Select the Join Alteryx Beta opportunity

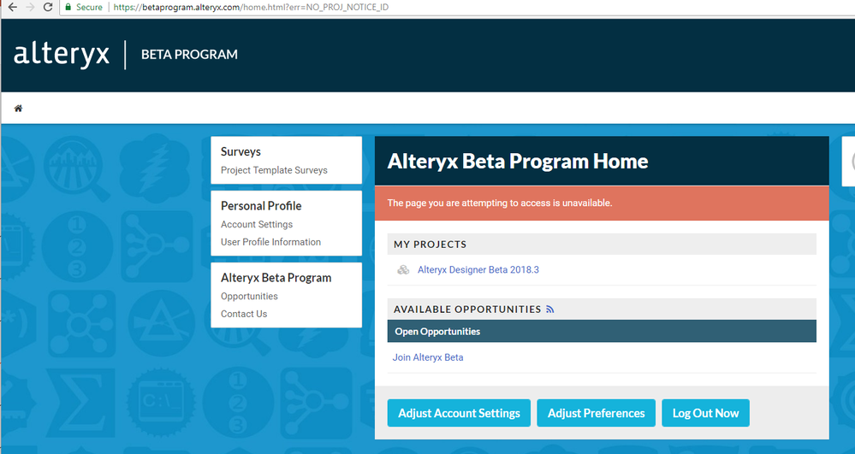coord(428,357)
